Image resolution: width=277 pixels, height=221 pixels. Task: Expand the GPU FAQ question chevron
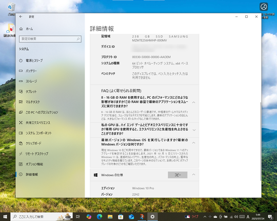point(194,130)
